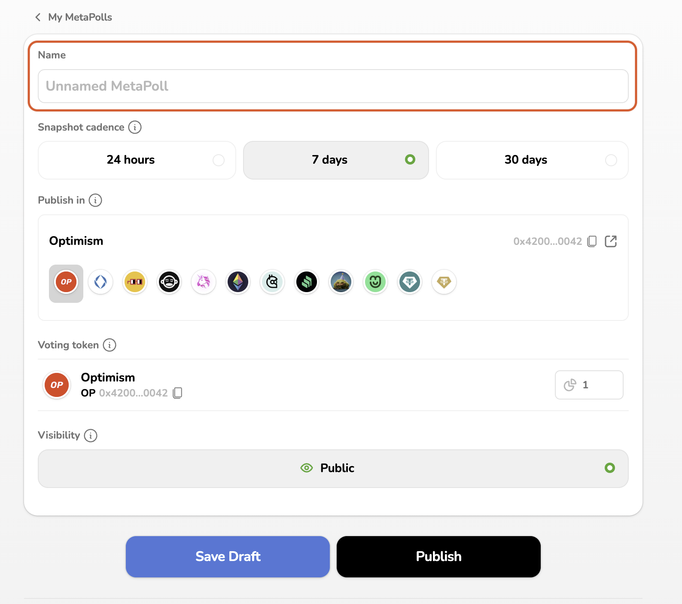Image resolution: width=682 pixels, height=604 pixels.
Task: Go back to My MetaPolls
Action: click(73, 17)
